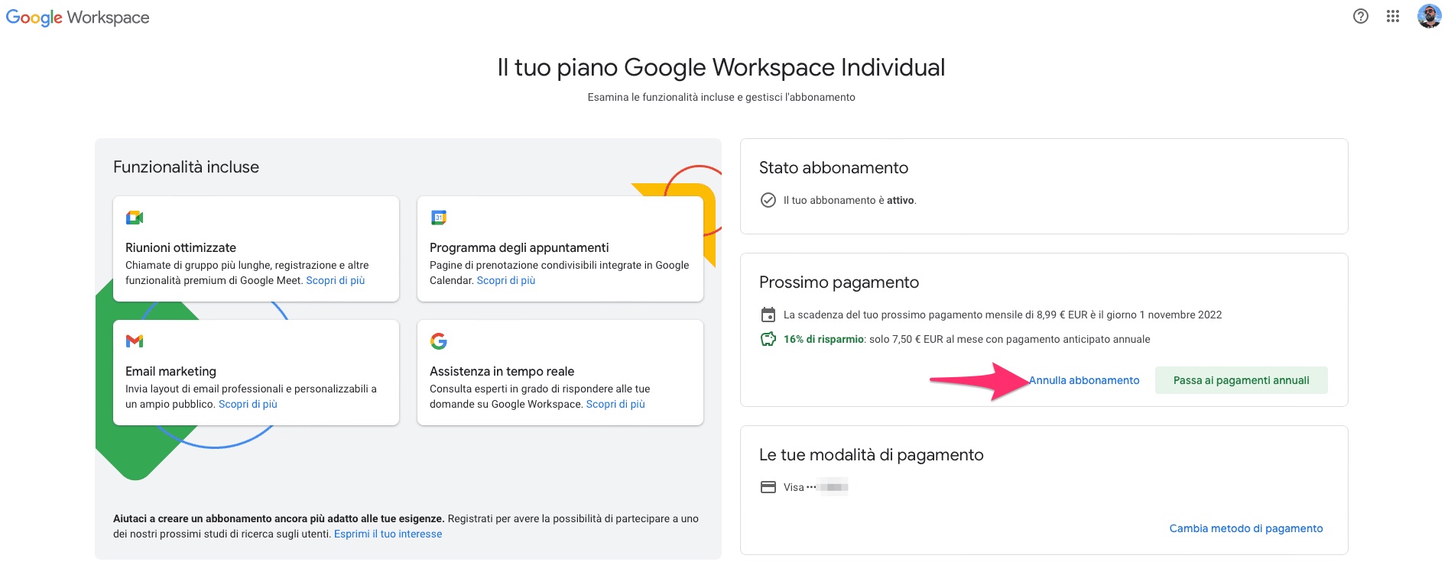
Task: Click the Riunioni ottimizzate card title
Action: (x=180, y=247)
